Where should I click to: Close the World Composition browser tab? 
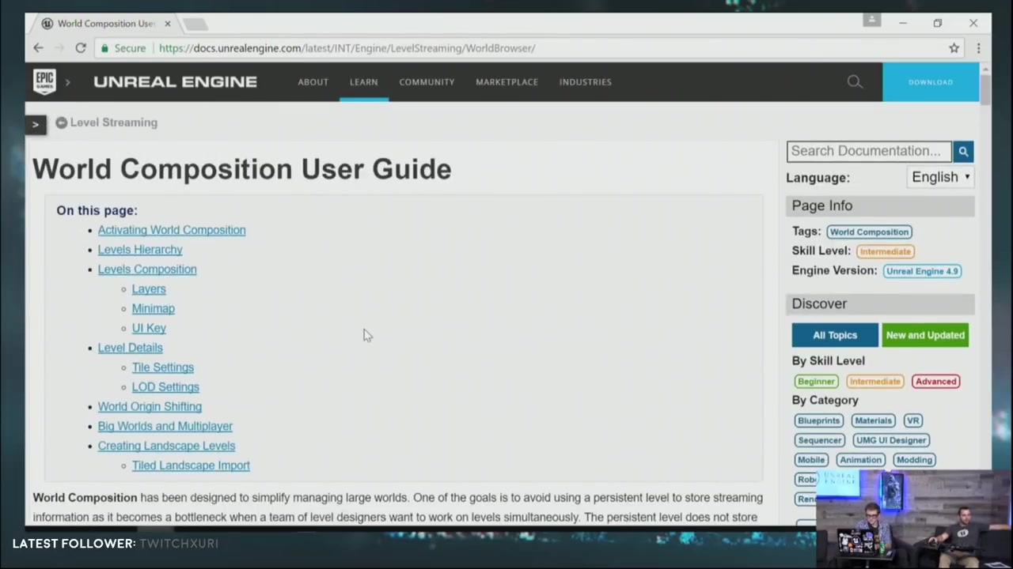[x=167, y=24]
